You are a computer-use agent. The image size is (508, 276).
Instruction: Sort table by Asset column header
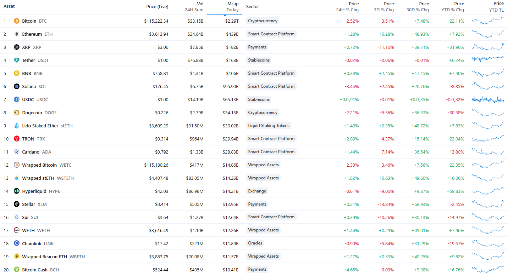(9, 6)
